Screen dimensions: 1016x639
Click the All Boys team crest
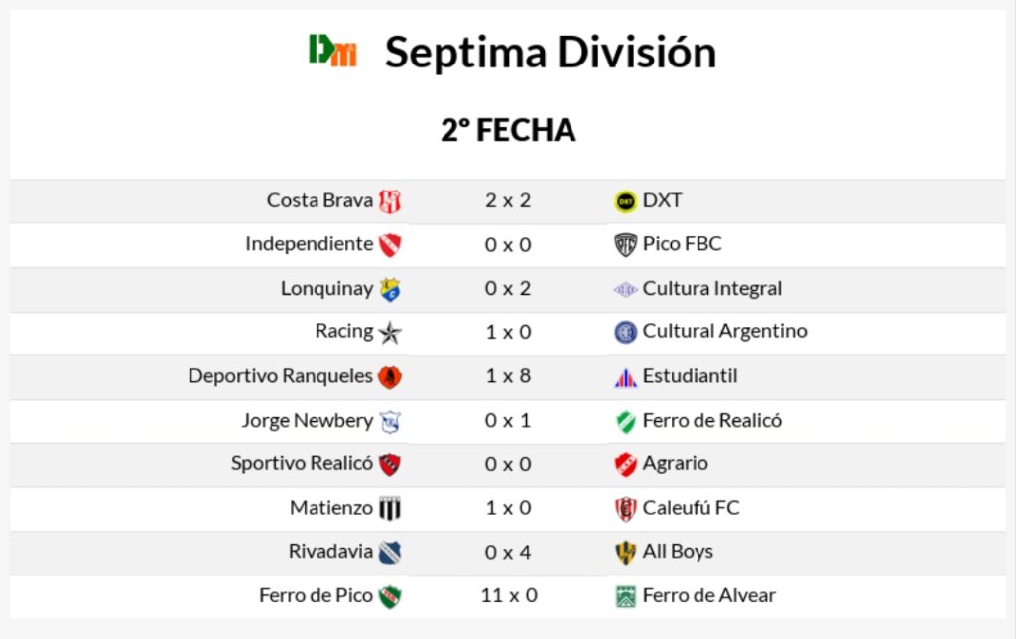pyautogui.click(x=625, y=553)
